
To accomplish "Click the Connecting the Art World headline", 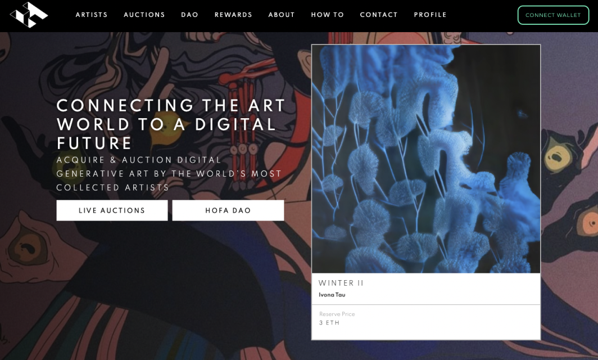I will click(171, 124).
